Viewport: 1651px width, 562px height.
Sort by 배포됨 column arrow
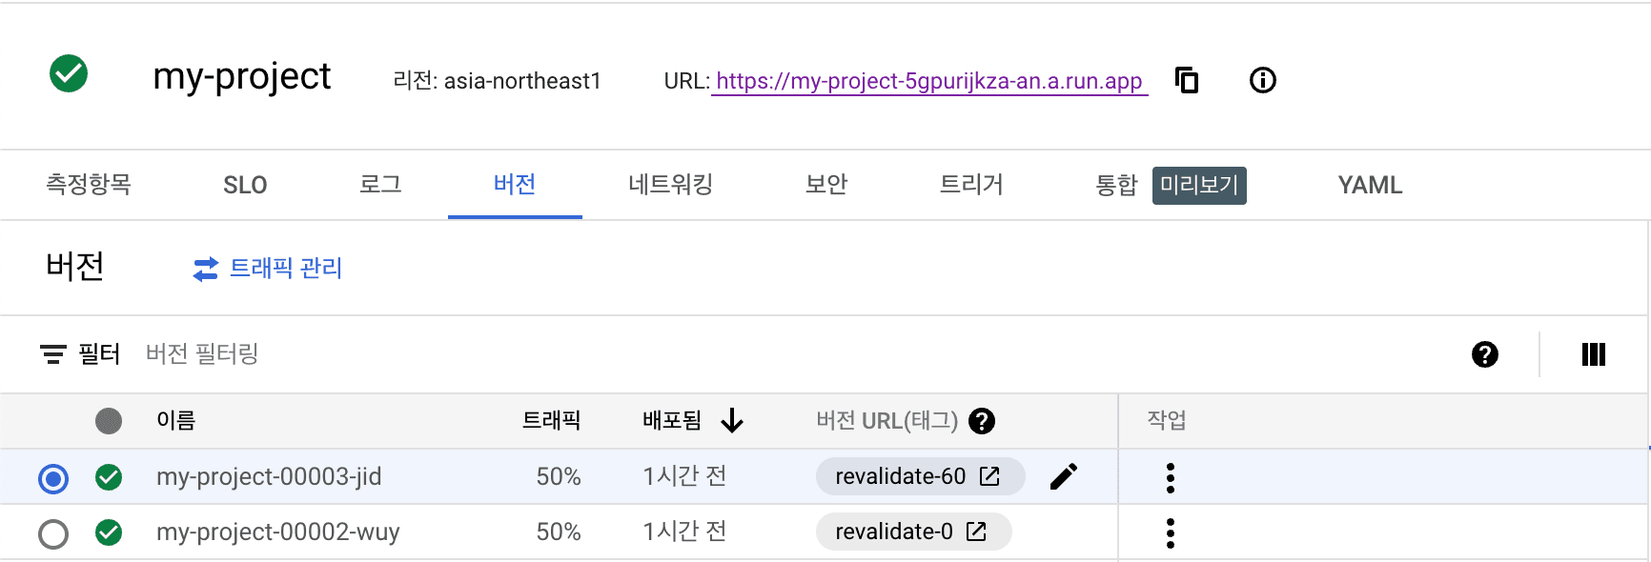(x=732, y=420)
